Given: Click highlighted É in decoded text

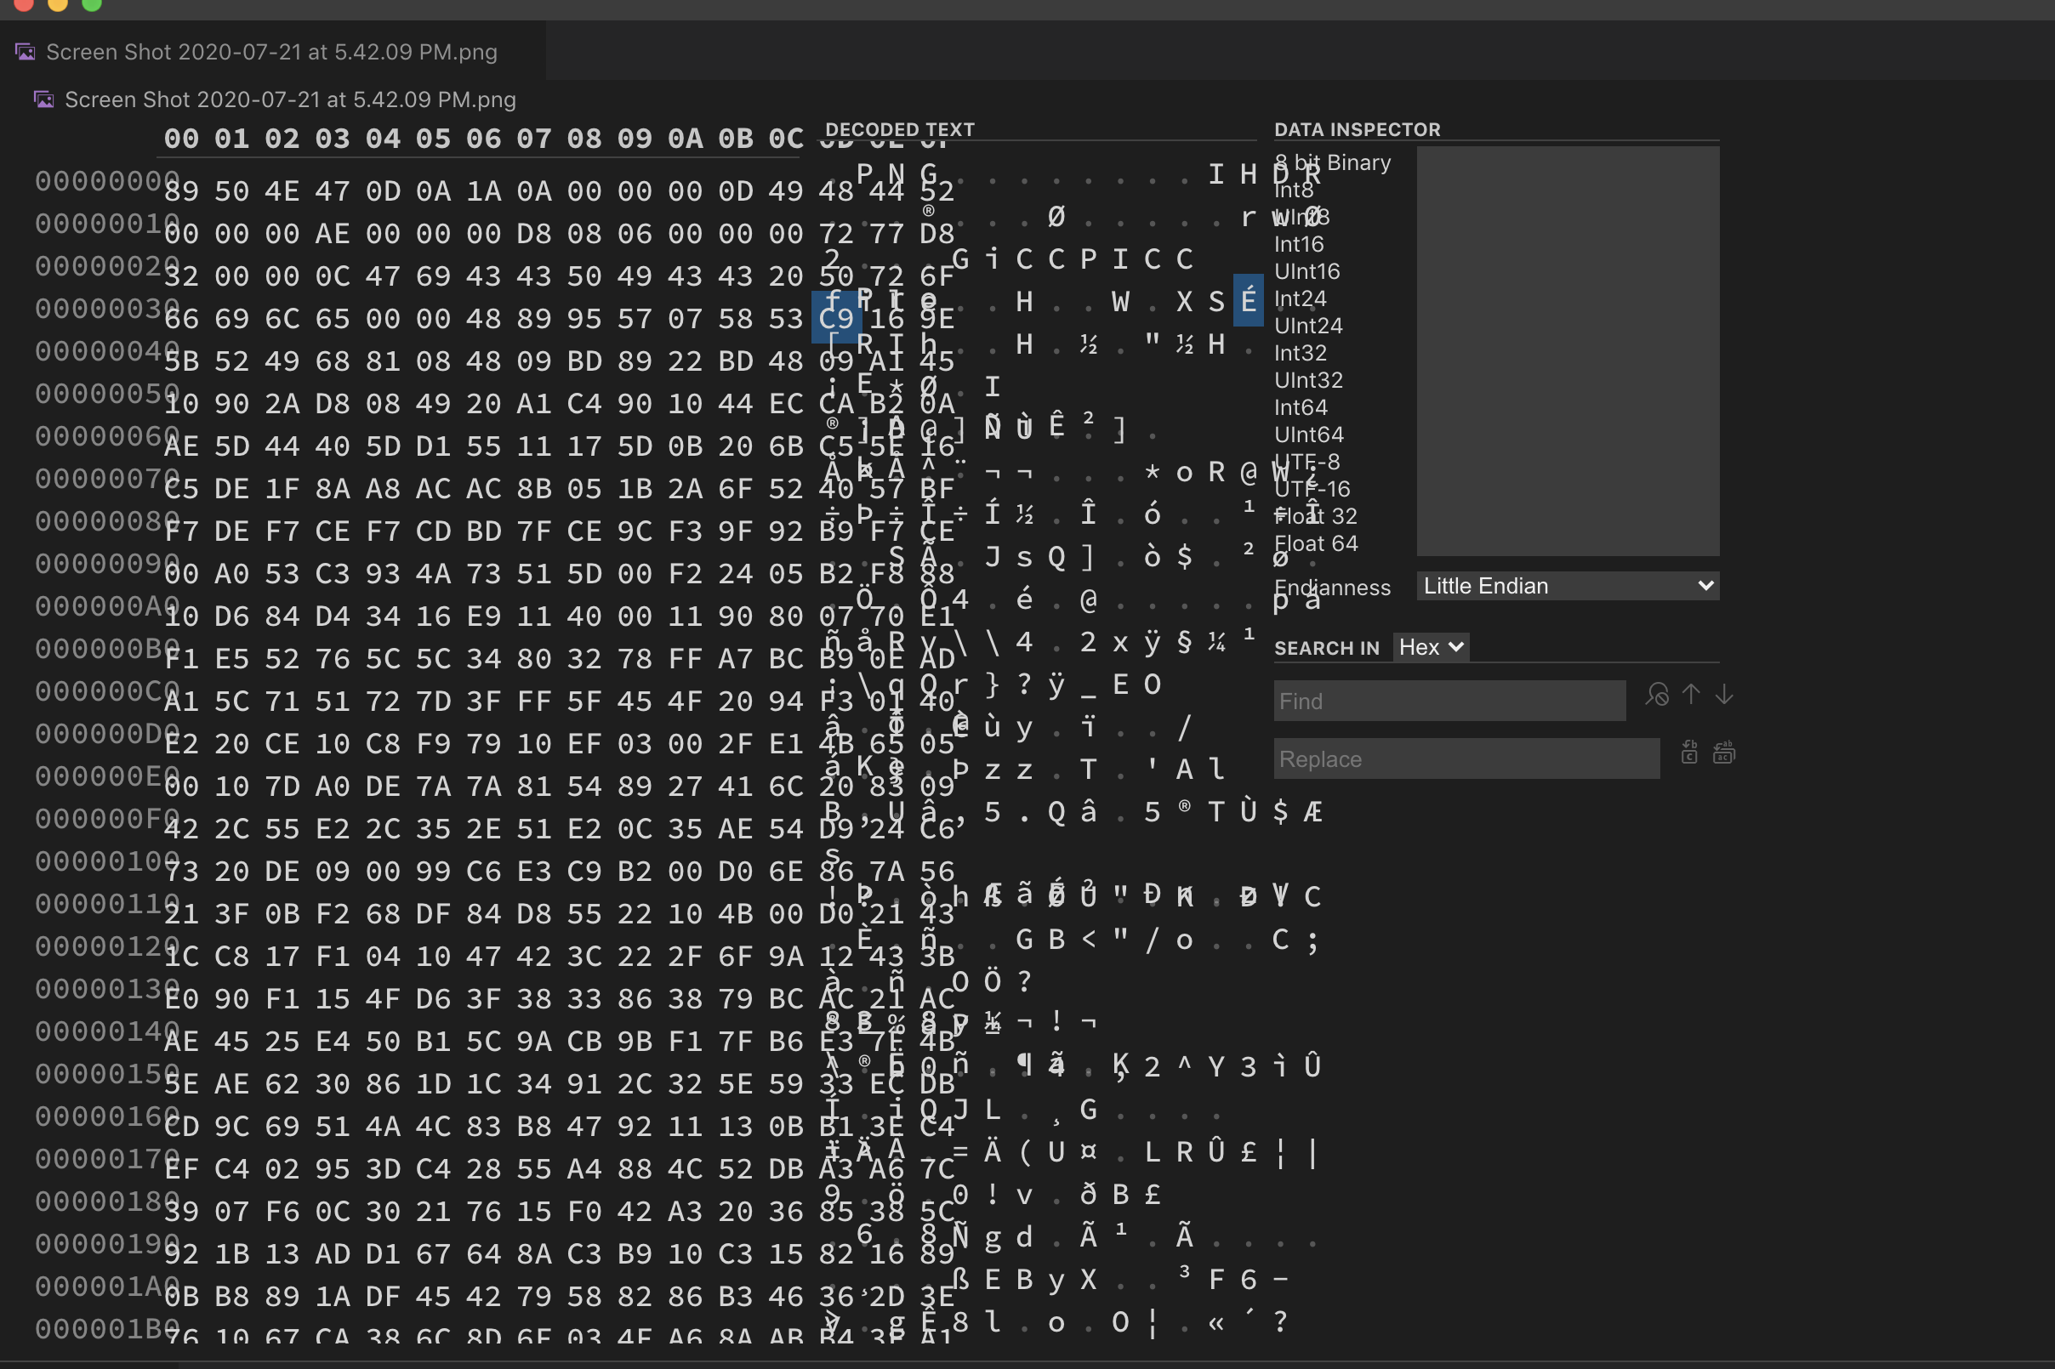Looking at the screenshot, I should [1248, 301].
